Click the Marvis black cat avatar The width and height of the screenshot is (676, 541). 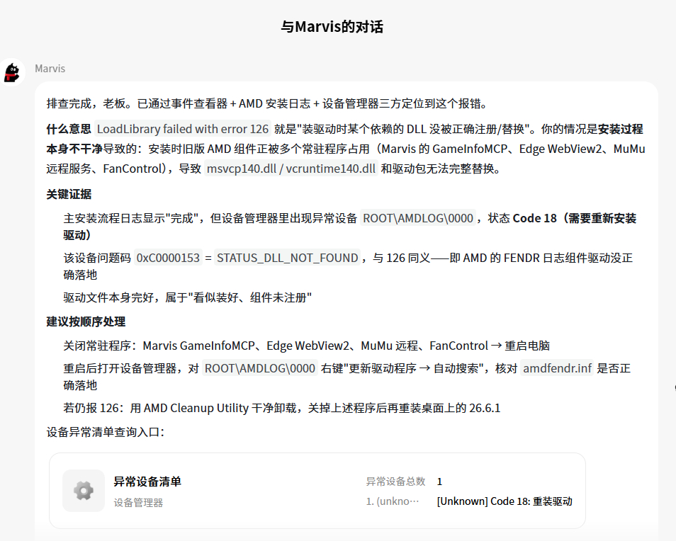click(12, 72)
